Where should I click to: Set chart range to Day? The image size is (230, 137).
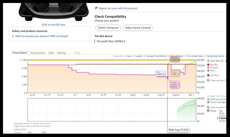click(221, 111)
